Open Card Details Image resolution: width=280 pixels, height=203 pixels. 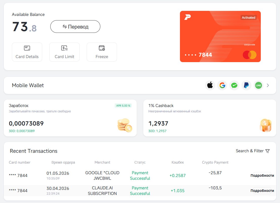coord(27,52)
